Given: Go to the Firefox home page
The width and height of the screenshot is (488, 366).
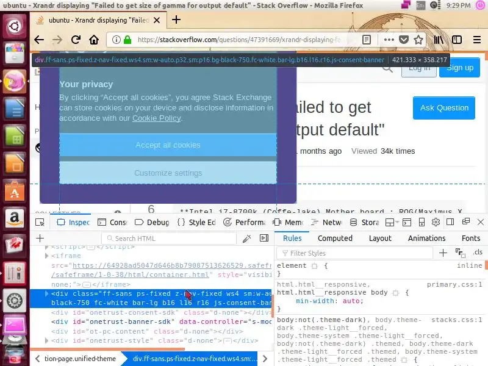Looking at the screenshot, I should pyautogui.click(x=94, y=40).
